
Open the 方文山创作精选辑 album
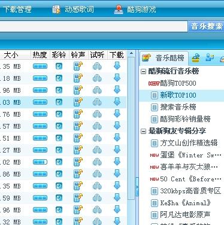(x=184, y=143)
